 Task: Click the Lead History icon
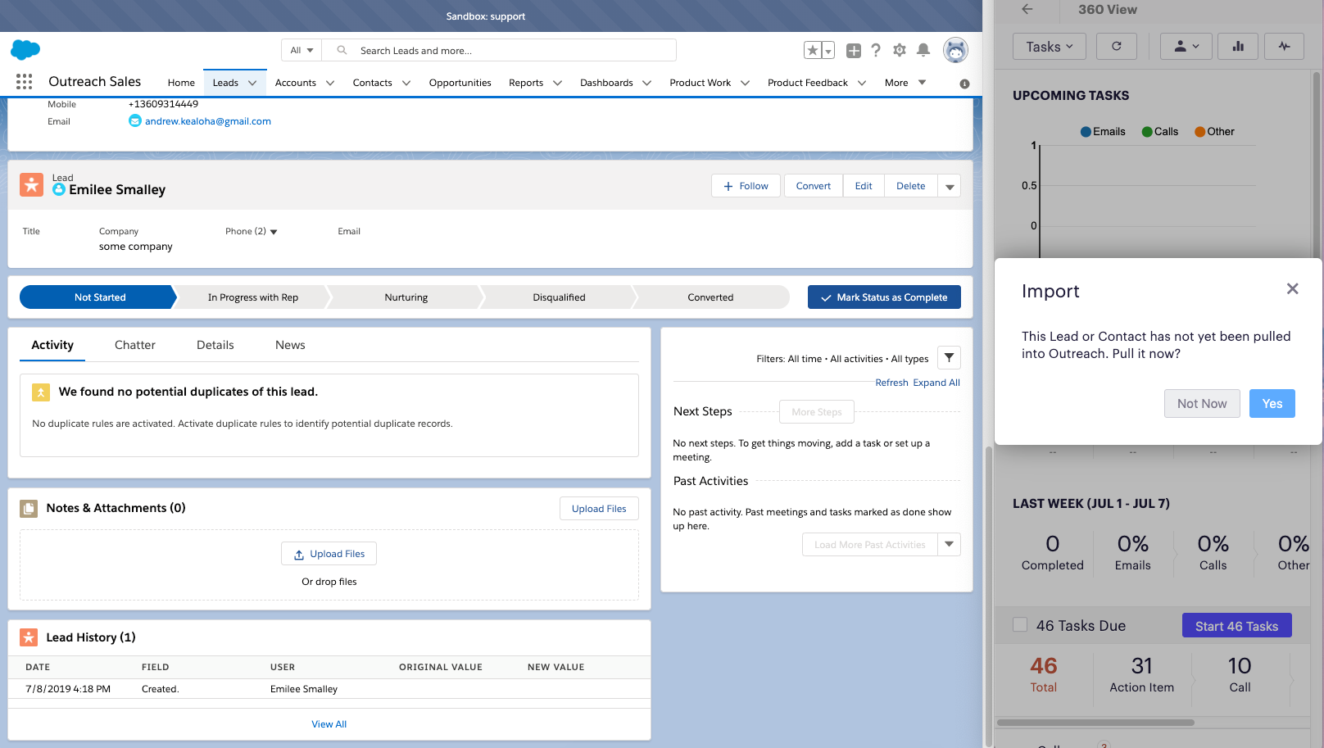29,637
